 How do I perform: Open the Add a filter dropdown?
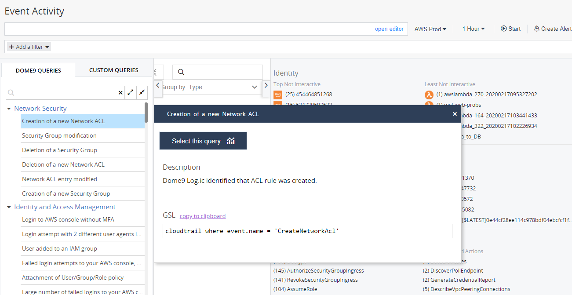pos(29,47)
